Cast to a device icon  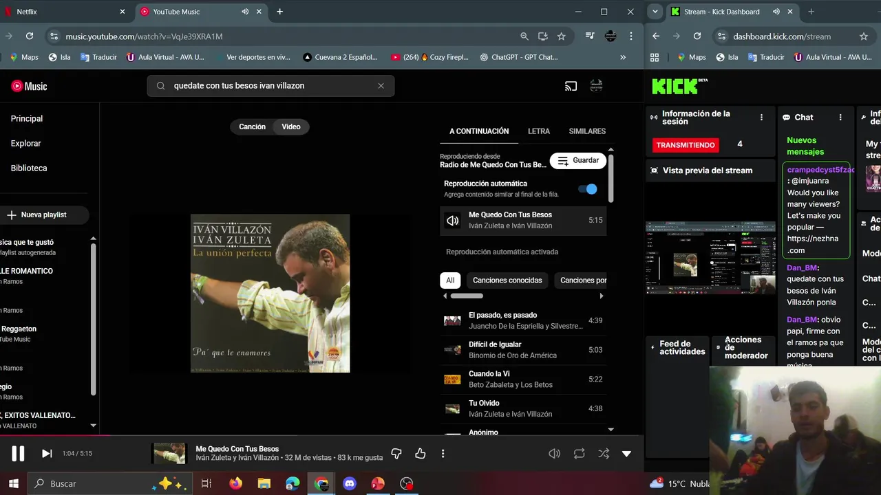[571, 86]
